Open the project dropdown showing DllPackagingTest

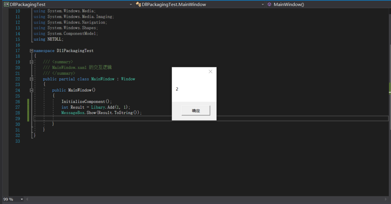pyautogui.click(x=131, y=4)
